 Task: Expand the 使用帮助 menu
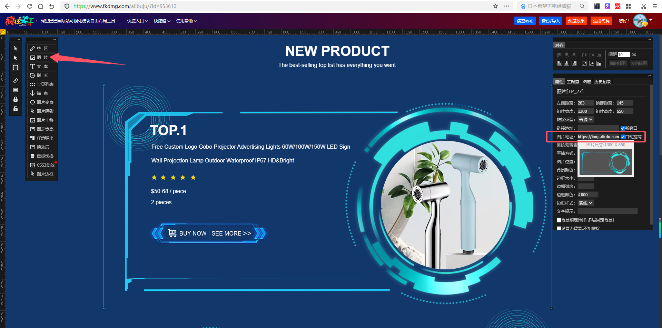pyautogui.click(x=187, y=21)
